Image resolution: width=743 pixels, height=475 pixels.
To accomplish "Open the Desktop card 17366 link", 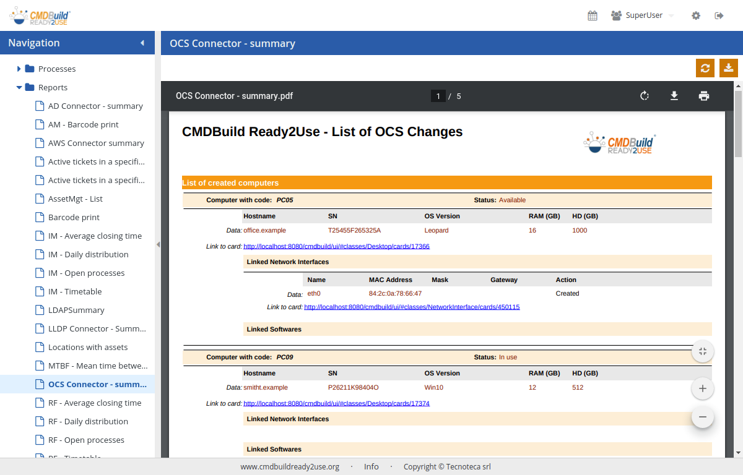I will click(336, 246).
